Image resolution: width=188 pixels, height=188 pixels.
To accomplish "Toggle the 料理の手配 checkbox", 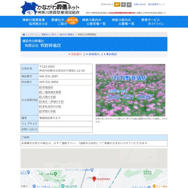I will pyautogui.click(x=40, y=111).
